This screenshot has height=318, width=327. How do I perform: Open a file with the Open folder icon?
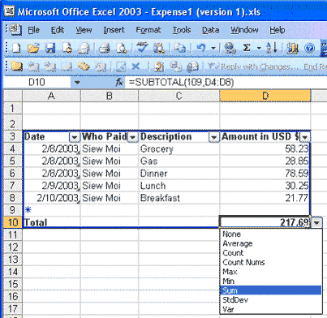tap(33, 48)
